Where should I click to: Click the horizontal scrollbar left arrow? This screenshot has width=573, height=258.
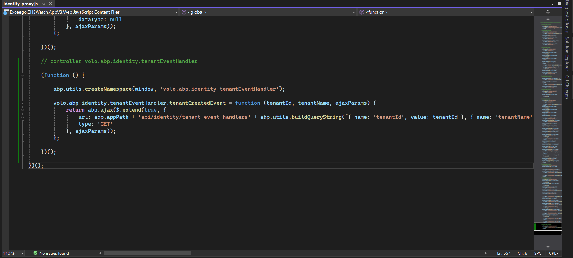100,253
